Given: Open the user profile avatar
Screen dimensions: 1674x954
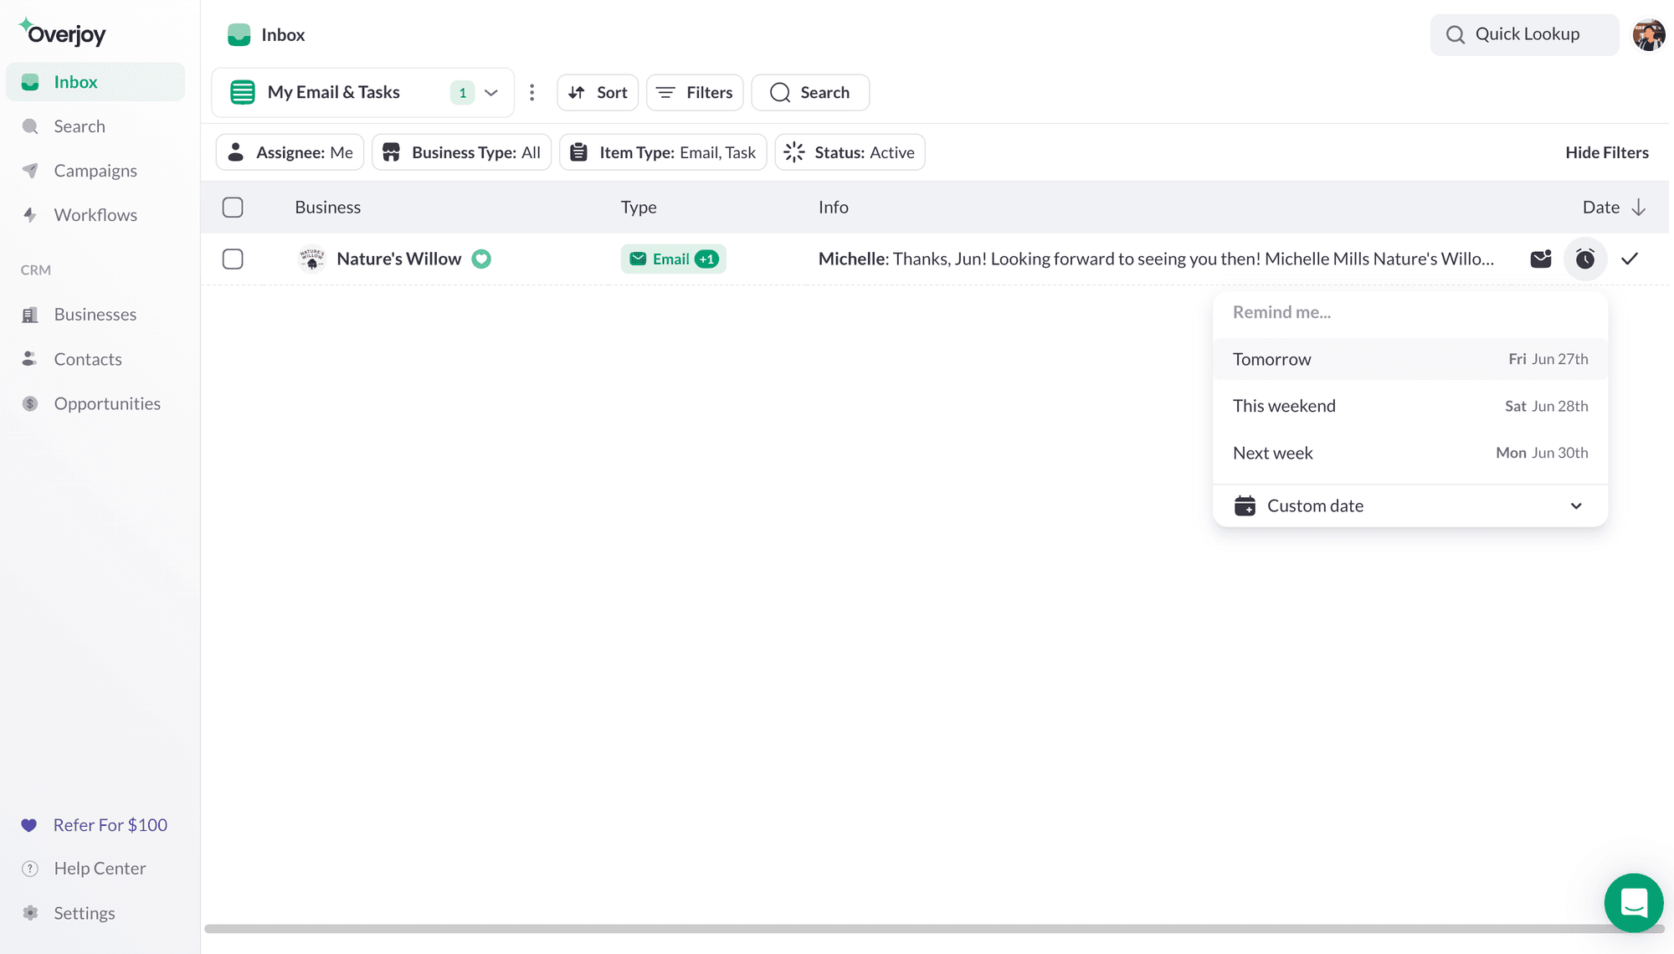Looking at the screenshot, I should pyautogui.click(x=1649, y=34).
